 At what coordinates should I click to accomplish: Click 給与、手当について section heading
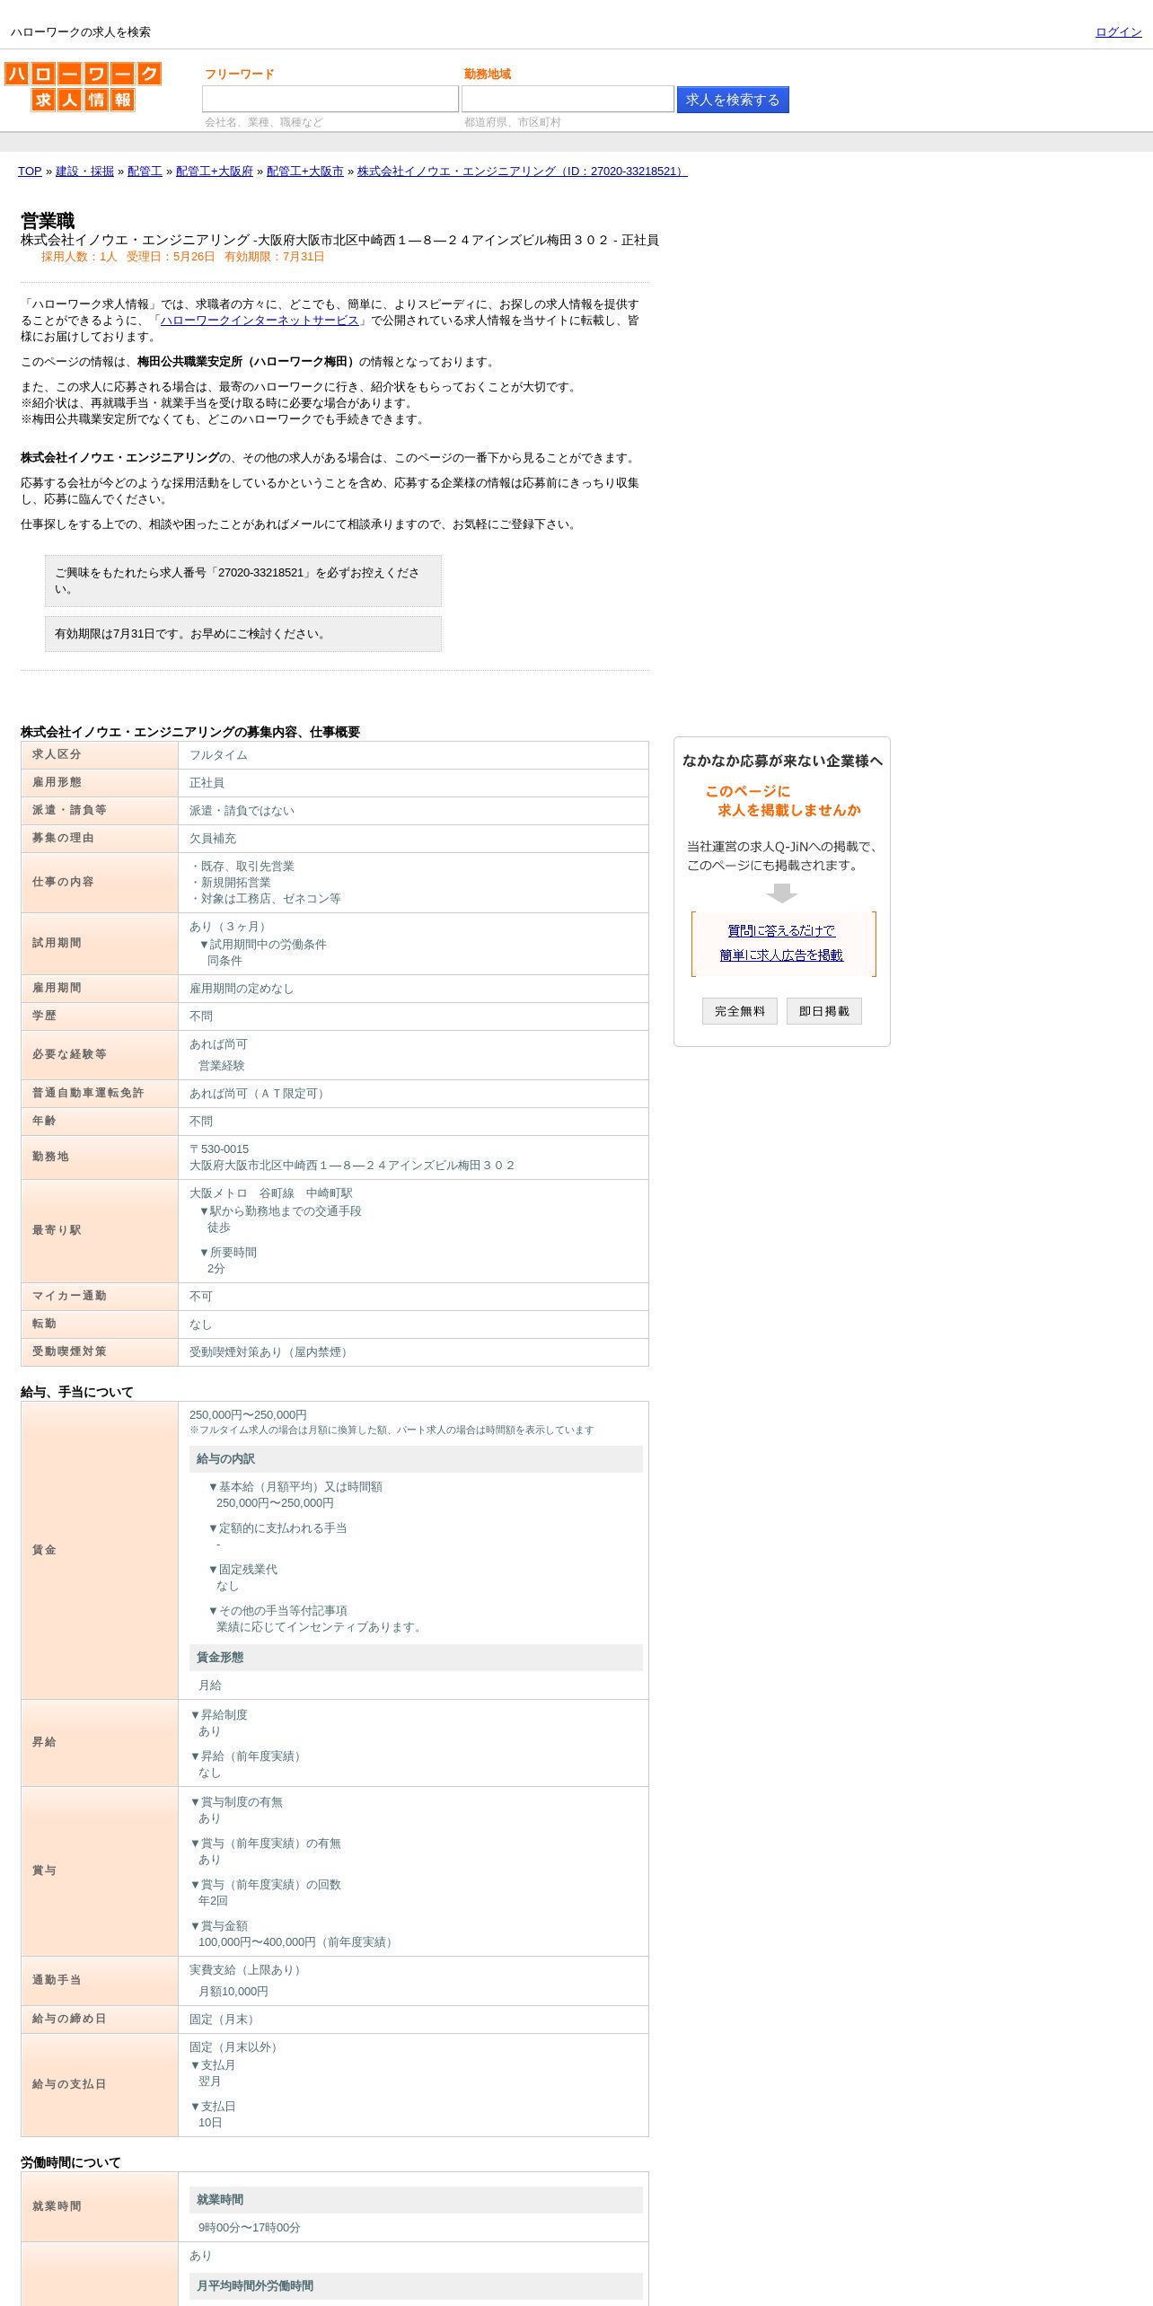(x=77, y=1392)
